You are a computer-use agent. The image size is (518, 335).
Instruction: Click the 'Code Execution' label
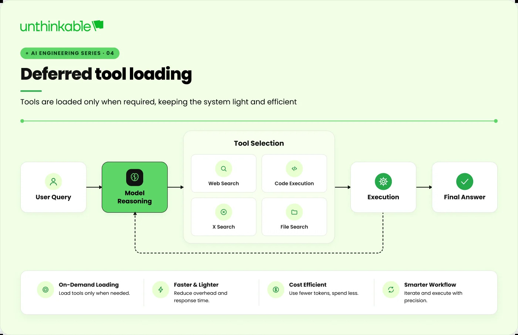pos(294,184)
